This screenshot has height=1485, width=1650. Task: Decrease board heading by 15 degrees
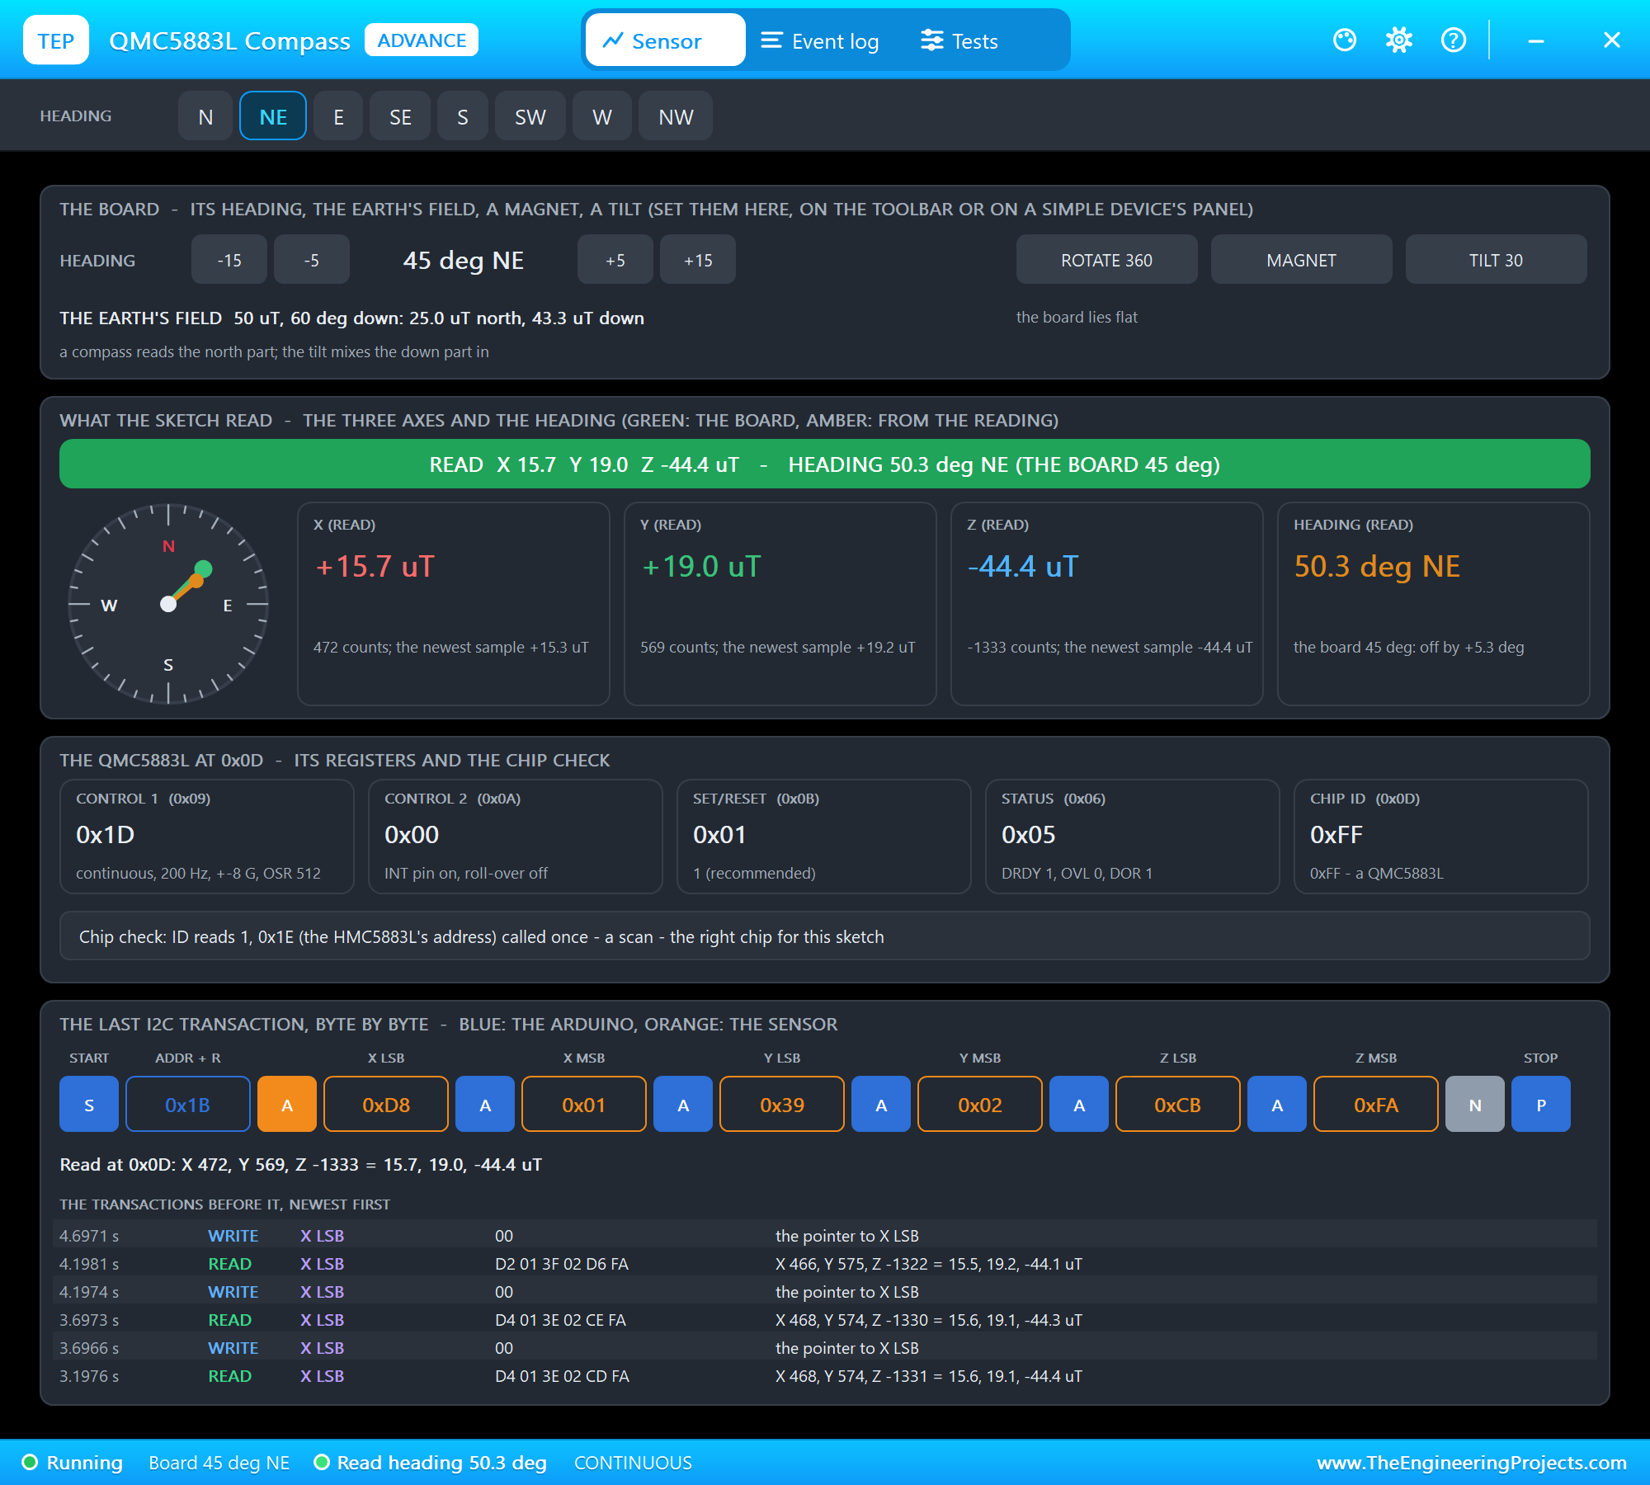[229, 260]
